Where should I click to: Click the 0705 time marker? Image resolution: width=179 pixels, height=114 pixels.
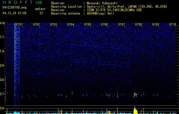coord(88,24)
